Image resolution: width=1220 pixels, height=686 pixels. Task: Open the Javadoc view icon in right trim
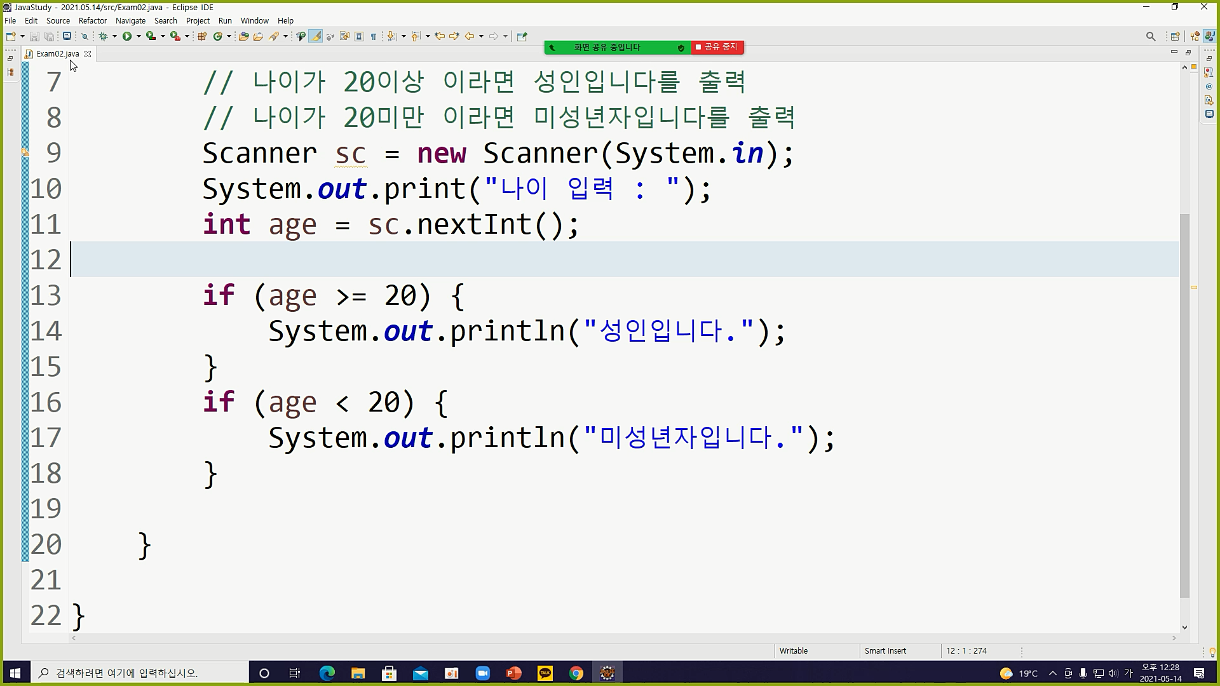pos(1209,86)
